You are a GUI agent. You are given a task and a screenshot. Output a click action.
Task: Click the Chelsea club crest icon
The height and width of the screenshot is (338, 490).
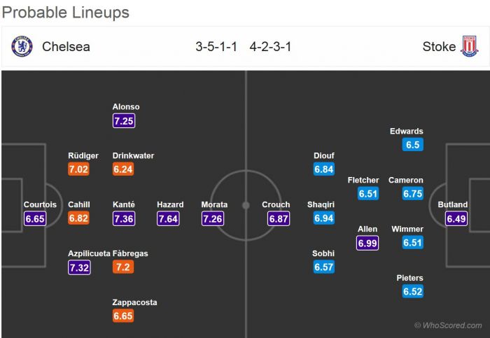click(x=22, y=47)
